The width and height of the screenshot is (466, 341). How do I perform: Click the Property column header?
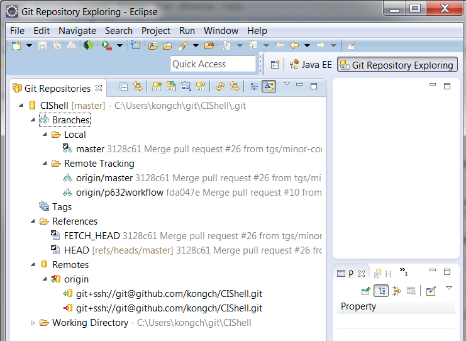click(396, 306)
